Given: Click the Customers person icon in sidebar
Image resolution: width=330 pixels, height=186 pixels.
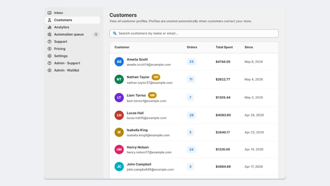Looking at the screenshot, I should (49, 20).
